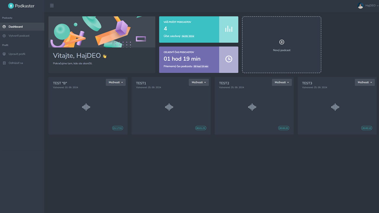Click the shield icon beside Upraviť profil
The image size is (379, 213).
pyautogui.click(x=4, y=54)
